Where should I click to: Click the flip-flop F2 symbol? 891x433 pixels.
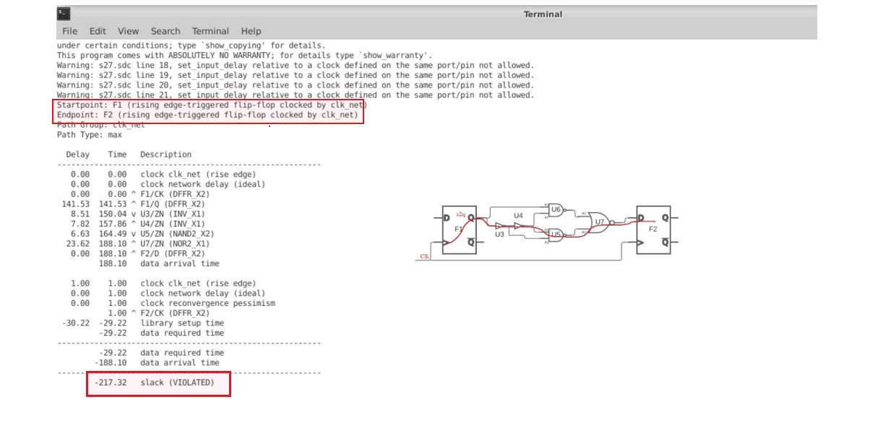(x=653, y=229)
